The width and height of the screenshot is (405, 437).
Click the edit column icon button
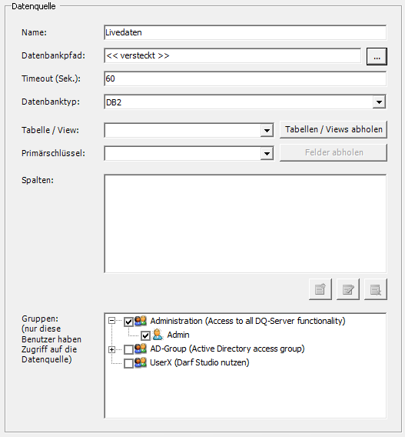[348, 289]
